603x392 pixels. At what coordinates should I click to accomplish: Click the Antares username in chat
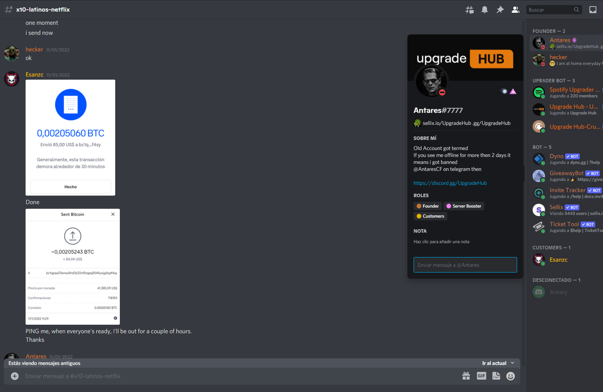[36, 356]
